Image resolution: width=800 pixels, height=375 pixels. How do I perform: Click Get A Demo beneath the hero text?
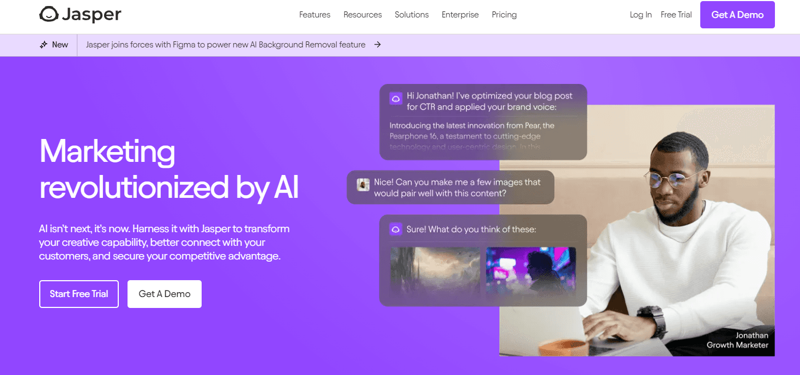(x=164, y=294)
